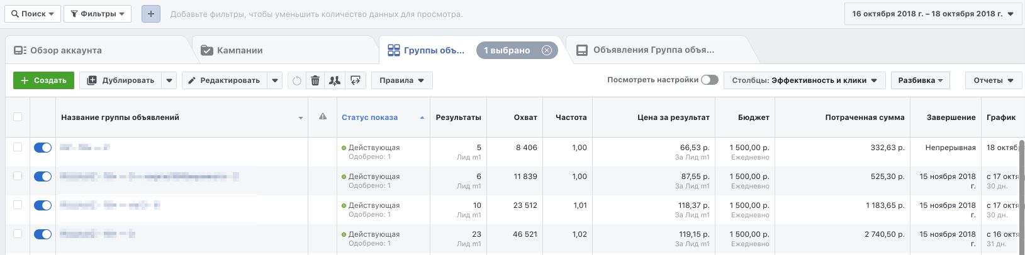Click the plus icon to add a filter
Viewport: 1025px width, 255px height.
coord(151,14)
